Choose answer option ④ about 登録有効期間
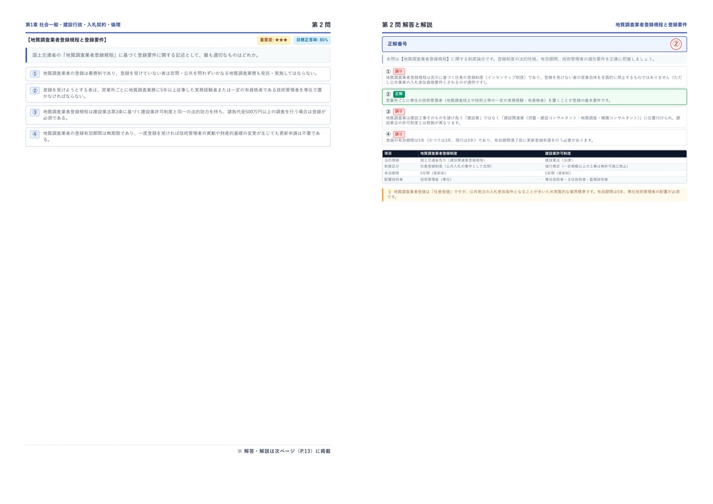713x504 pixels. click(178, 137)
